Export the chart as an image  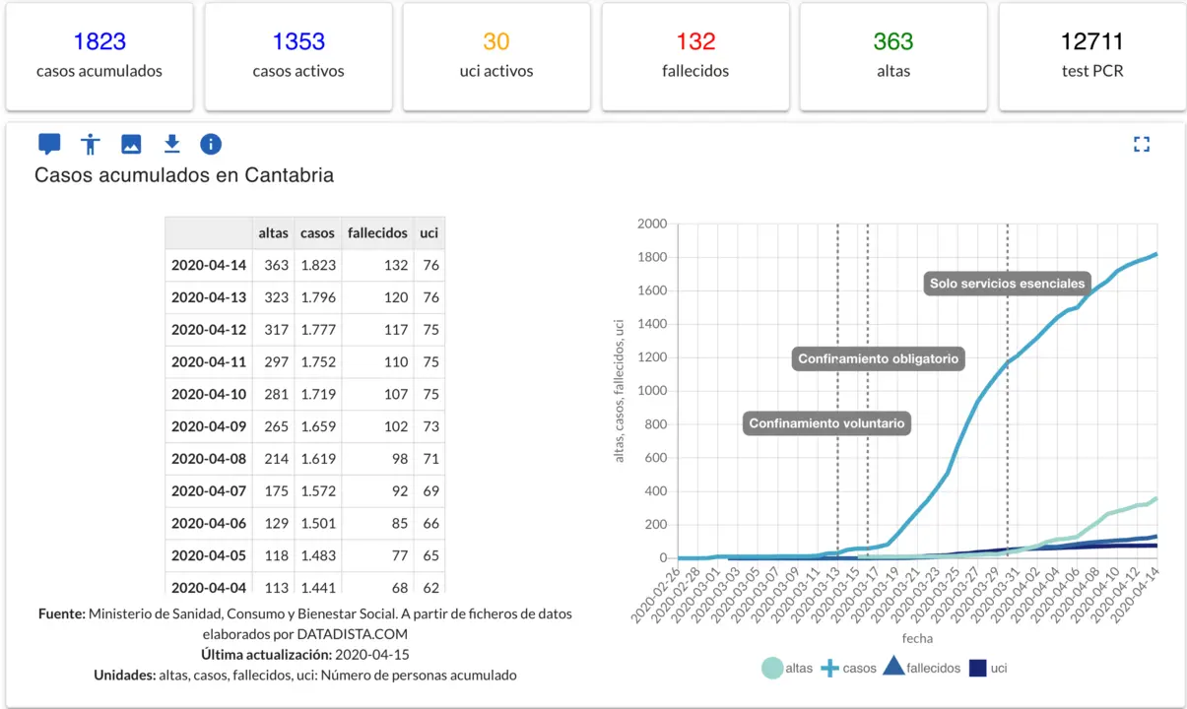click(x=131, y=144)
